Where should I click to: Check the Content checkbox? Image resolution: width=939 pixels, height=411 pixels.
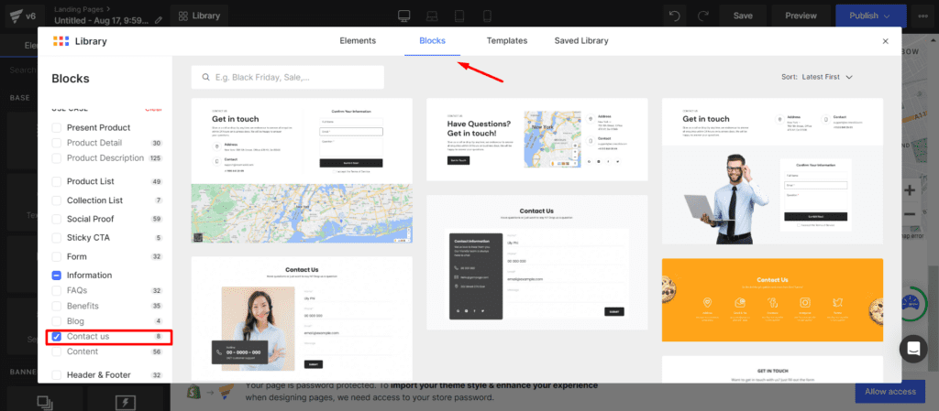56,352
